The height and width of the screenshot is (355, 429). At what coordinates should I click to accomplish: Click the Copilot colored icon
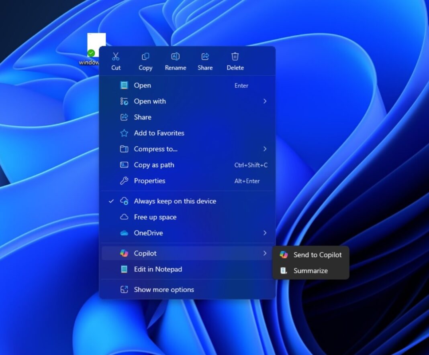click(x=125, y=253)
